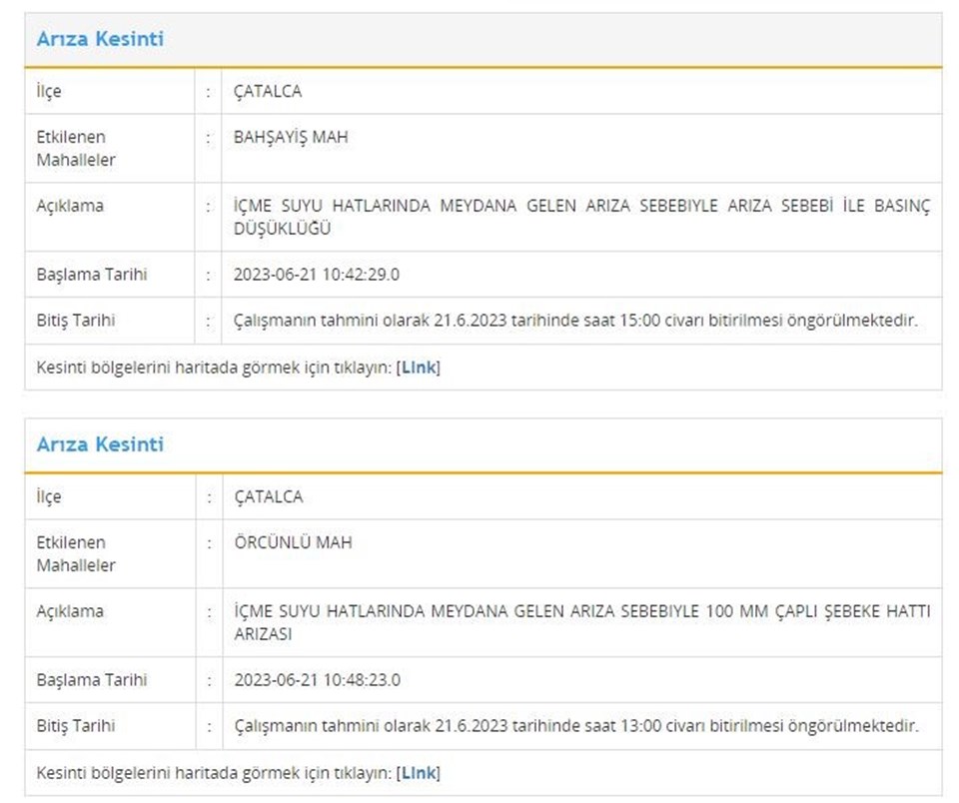Click the BAHŞAYİŞ MAH neighborhood text
The image size is (959, 803).
(291, 137)
